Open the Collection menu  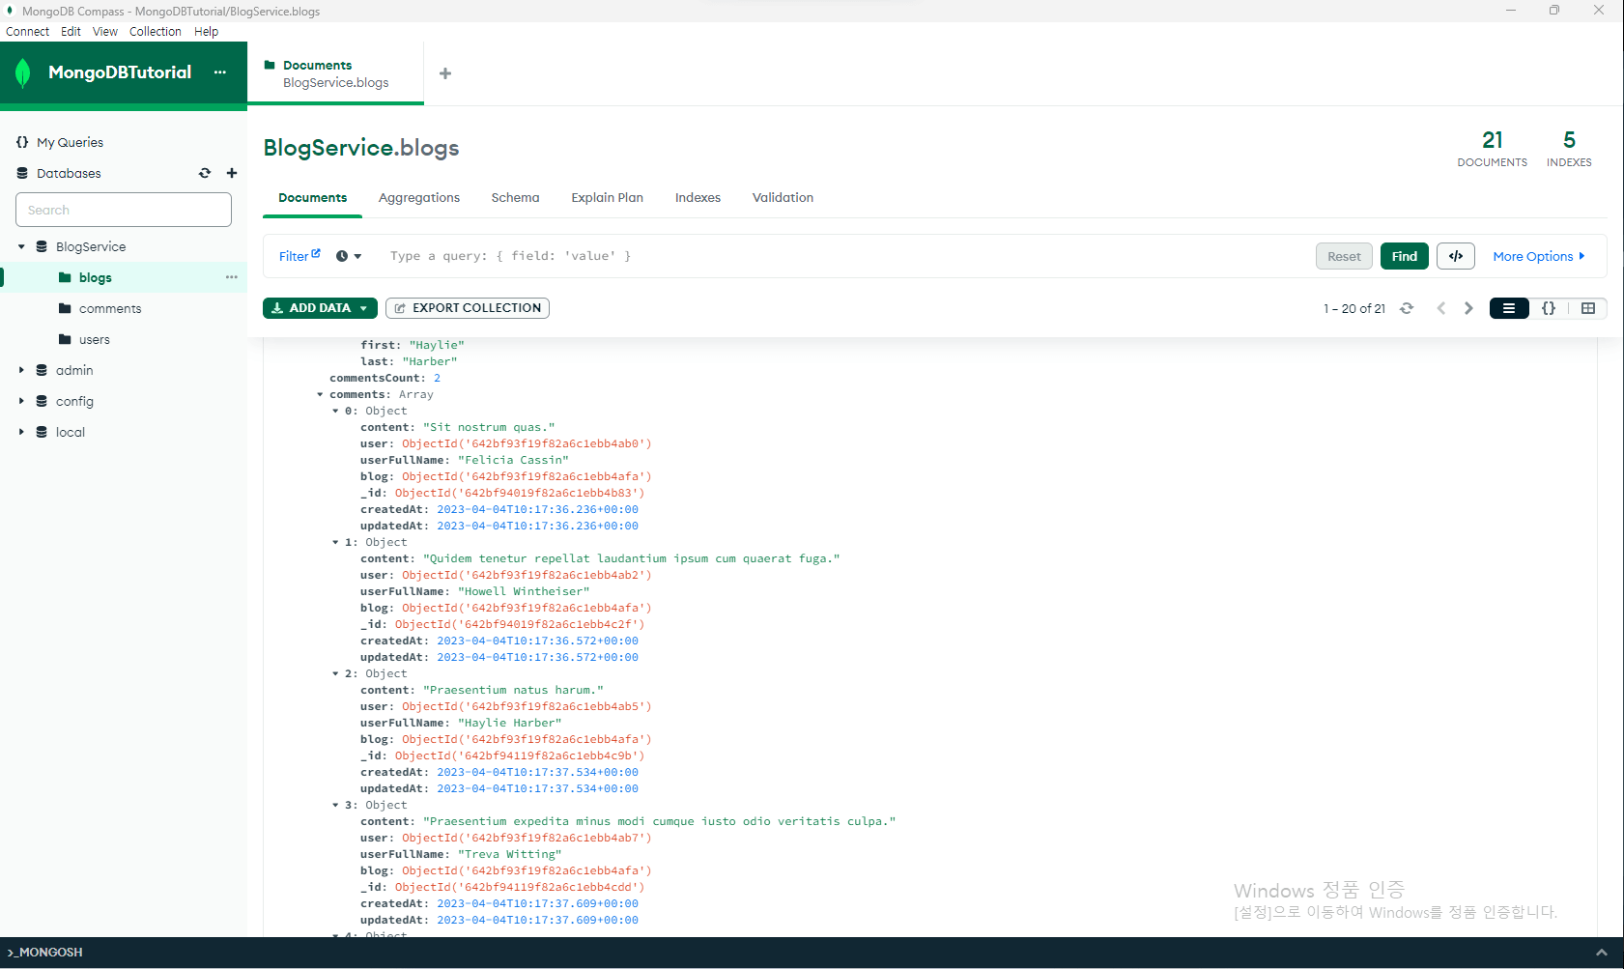coord(156,31)
